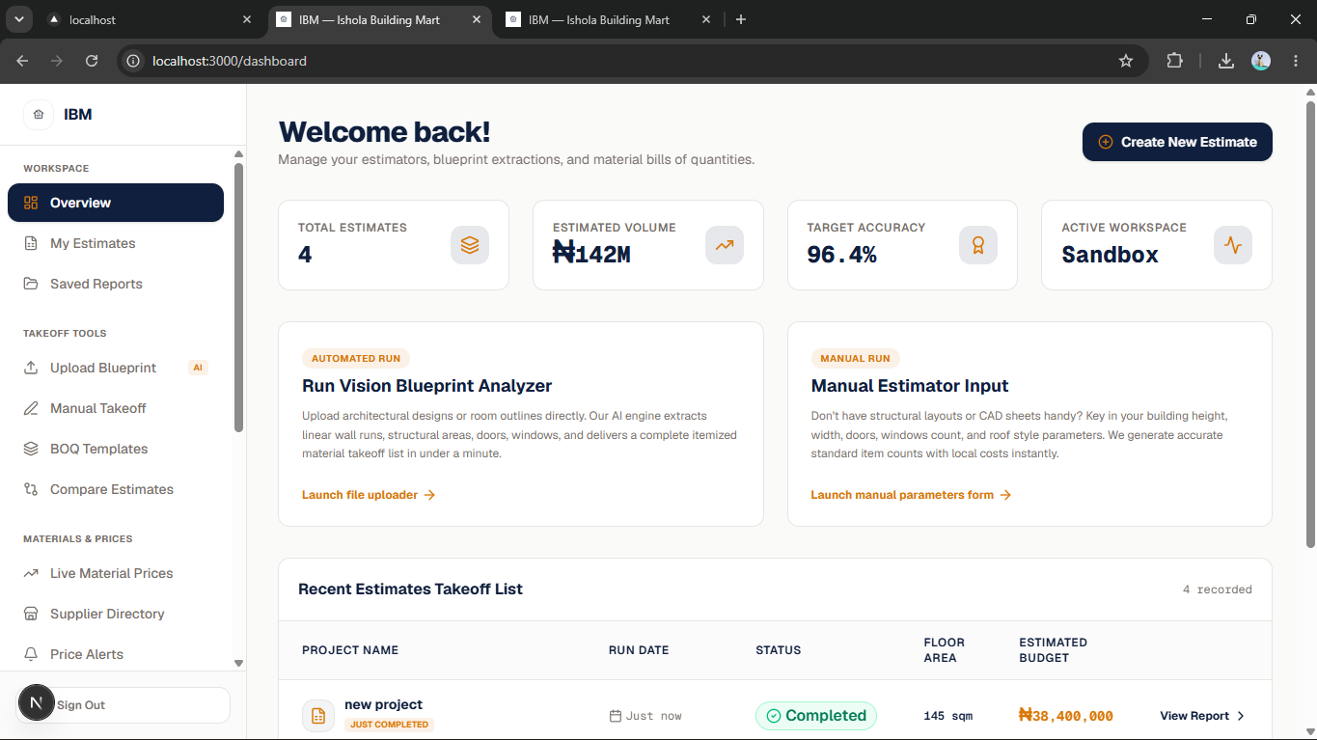
Task: Click the MANUAL RUN tag
Action: point(855,358)
